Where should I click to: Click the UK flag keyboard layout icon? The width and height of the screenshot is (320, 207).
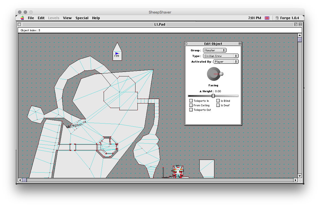[x=267, y=18]
